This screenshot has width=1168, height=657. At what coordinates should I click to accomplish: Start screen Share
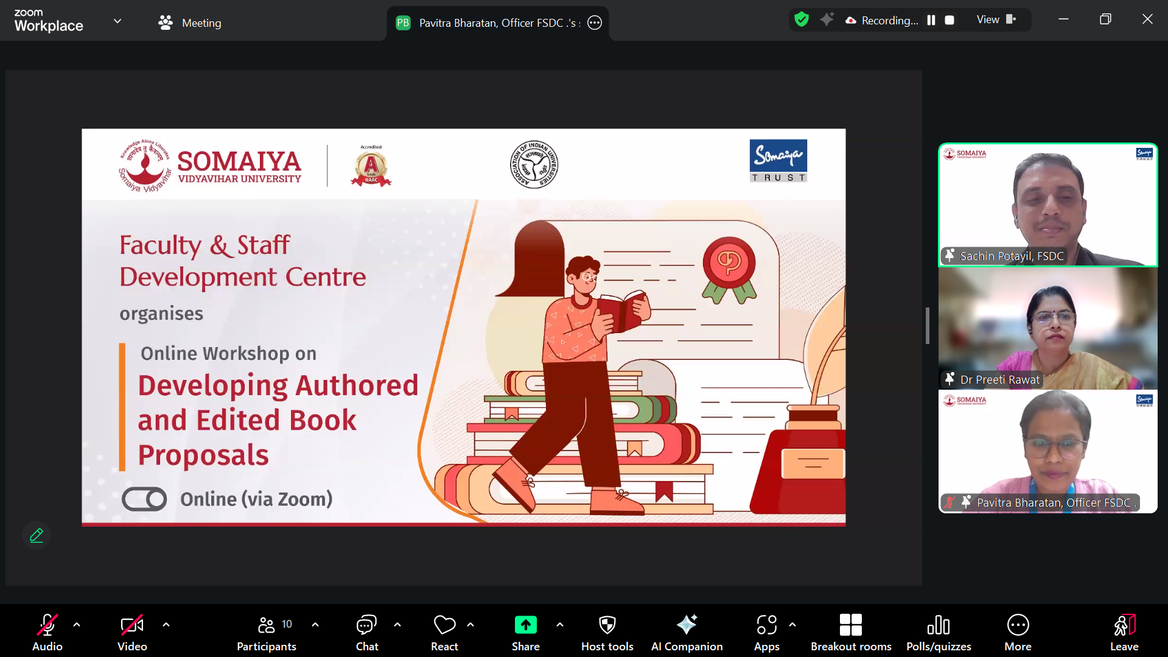pos(525,631)
